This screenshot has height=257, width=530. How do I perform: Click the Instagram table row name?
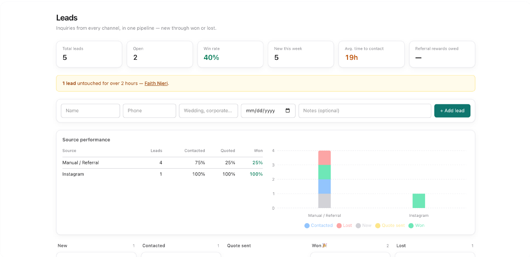(73, 174)
